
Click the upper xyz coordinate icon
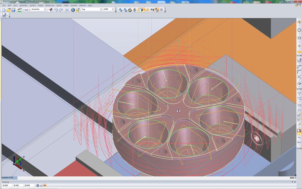(299, 93)
